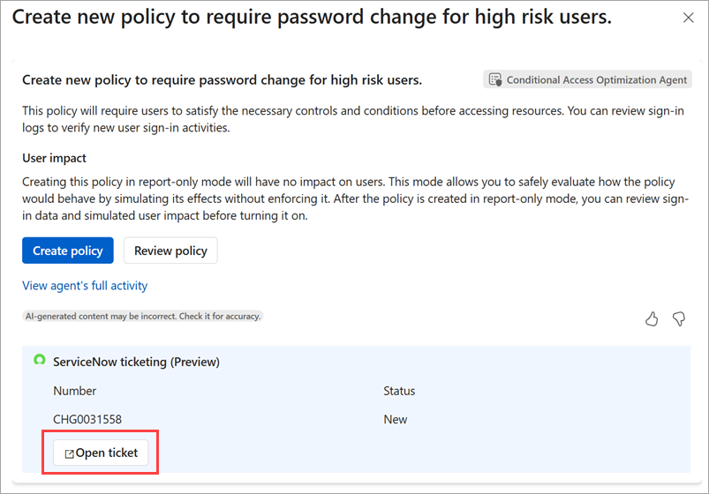Click the green ServiceNow status circle icon

click(x=39, y=360)
